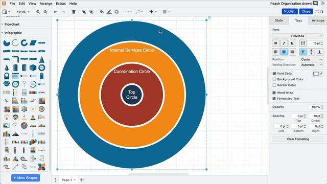
Task: Align text to top
Action: [303, 52]
